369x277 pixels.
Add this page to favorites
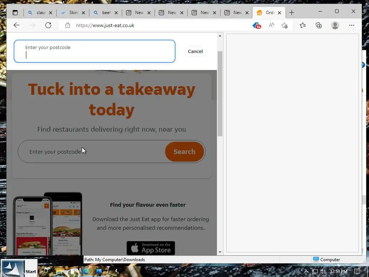coord(285,26)
